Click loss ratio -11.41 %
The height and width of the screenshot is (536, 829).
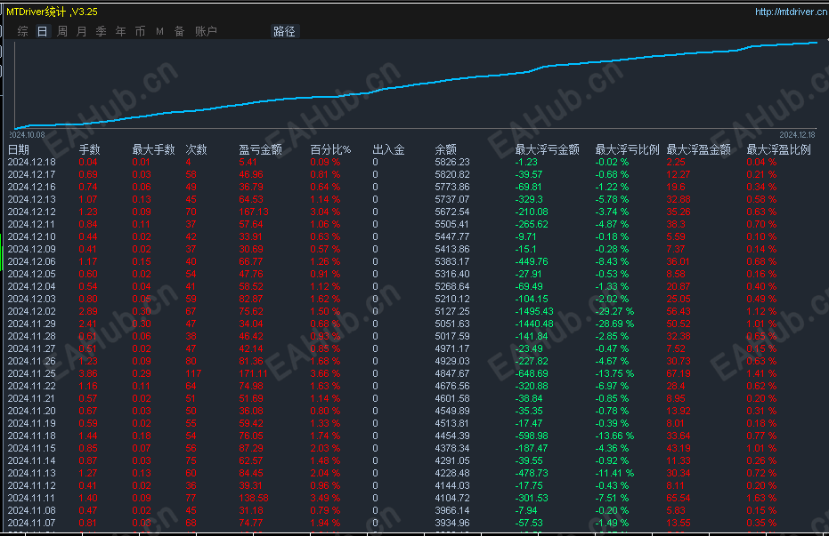click(614, 473)
